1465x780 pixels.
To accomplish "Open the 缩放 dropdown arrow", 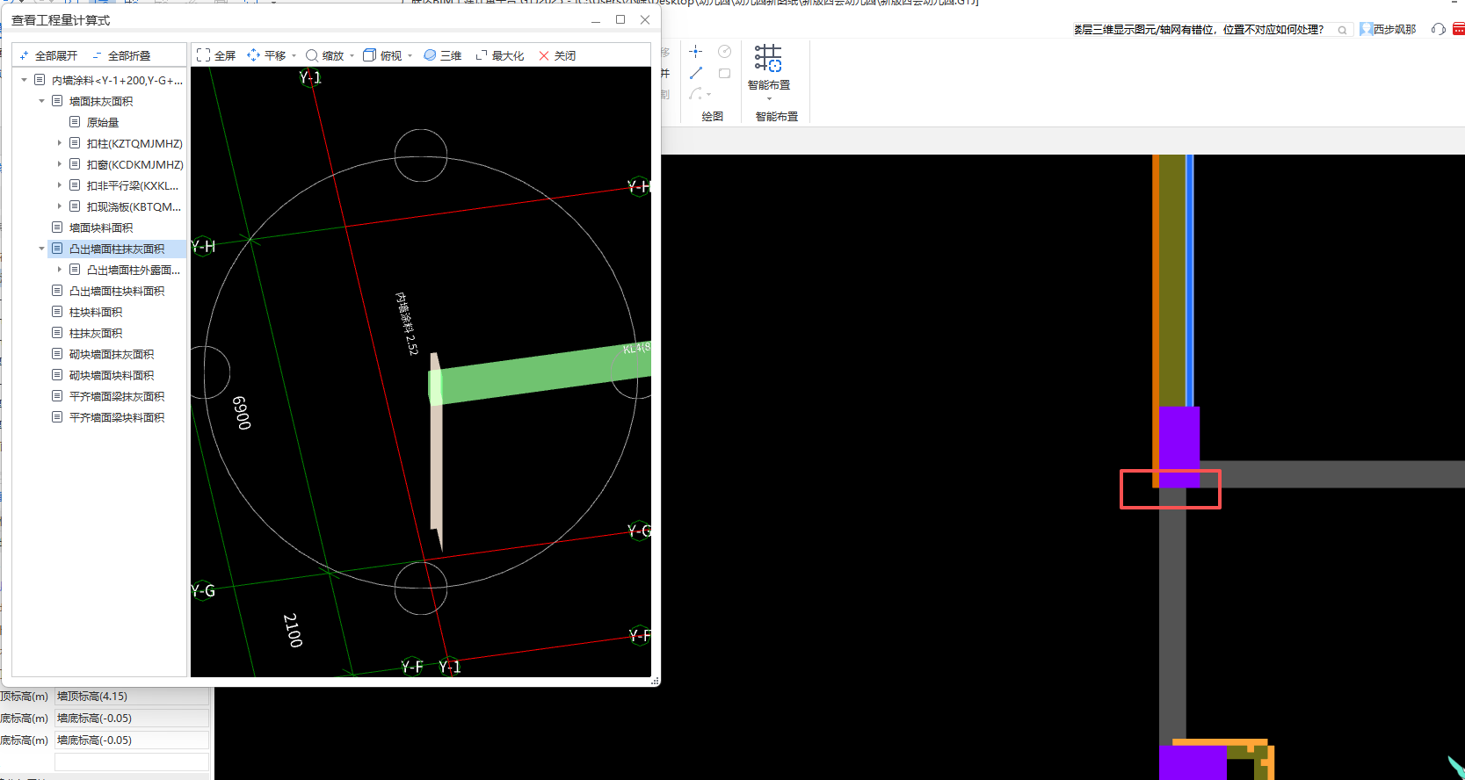I will click(352, 56).
